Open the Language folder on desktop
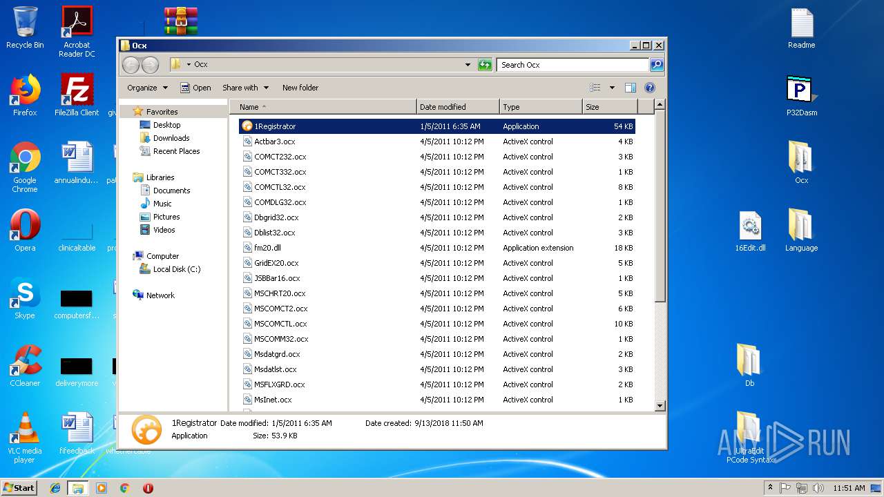 point(801,231)
